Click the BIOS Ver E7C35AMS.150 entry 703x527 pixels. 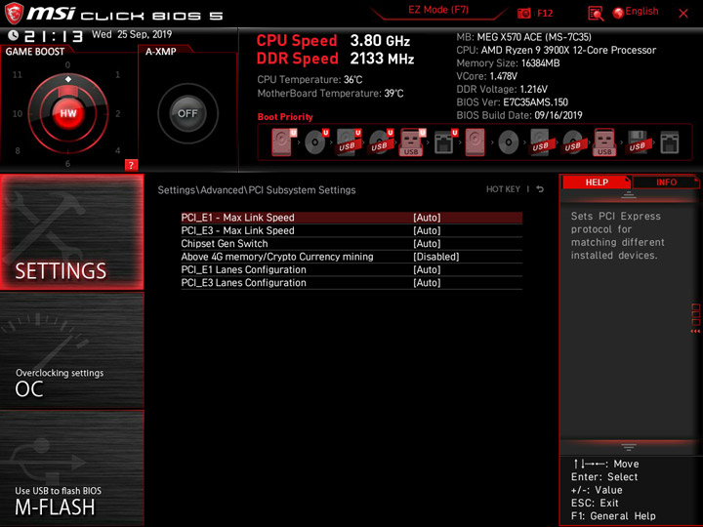(512, 102)
